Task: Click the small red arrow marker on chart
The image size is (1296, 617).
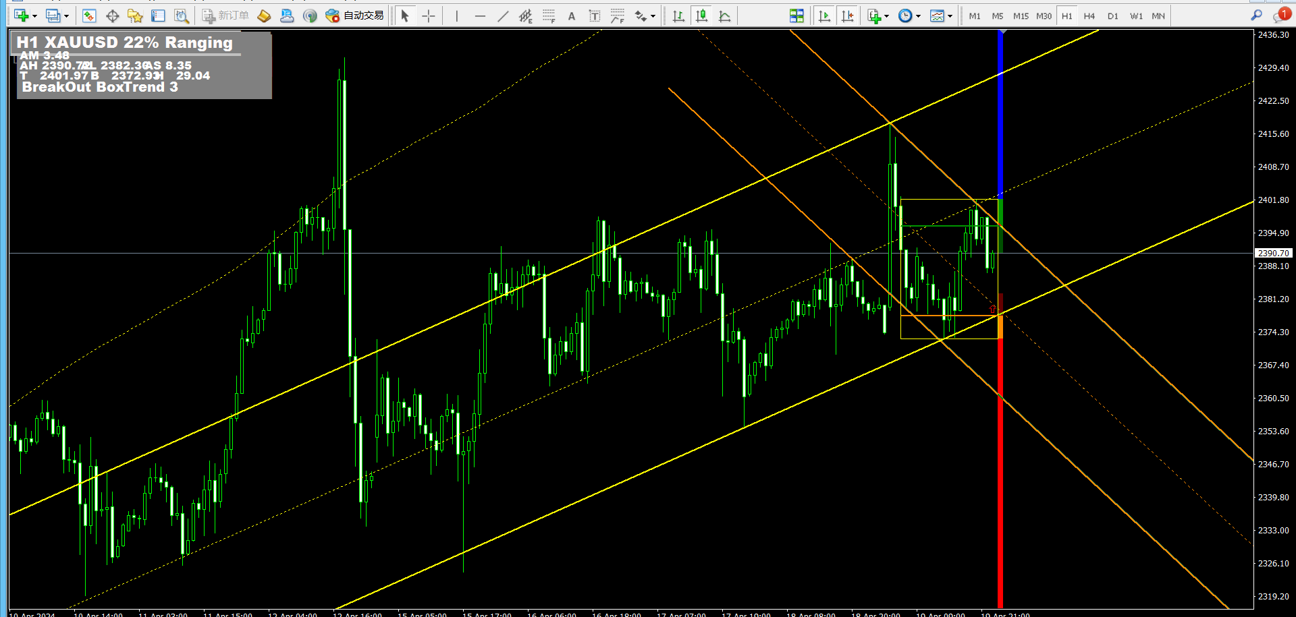Action: (x=992, y=309)
